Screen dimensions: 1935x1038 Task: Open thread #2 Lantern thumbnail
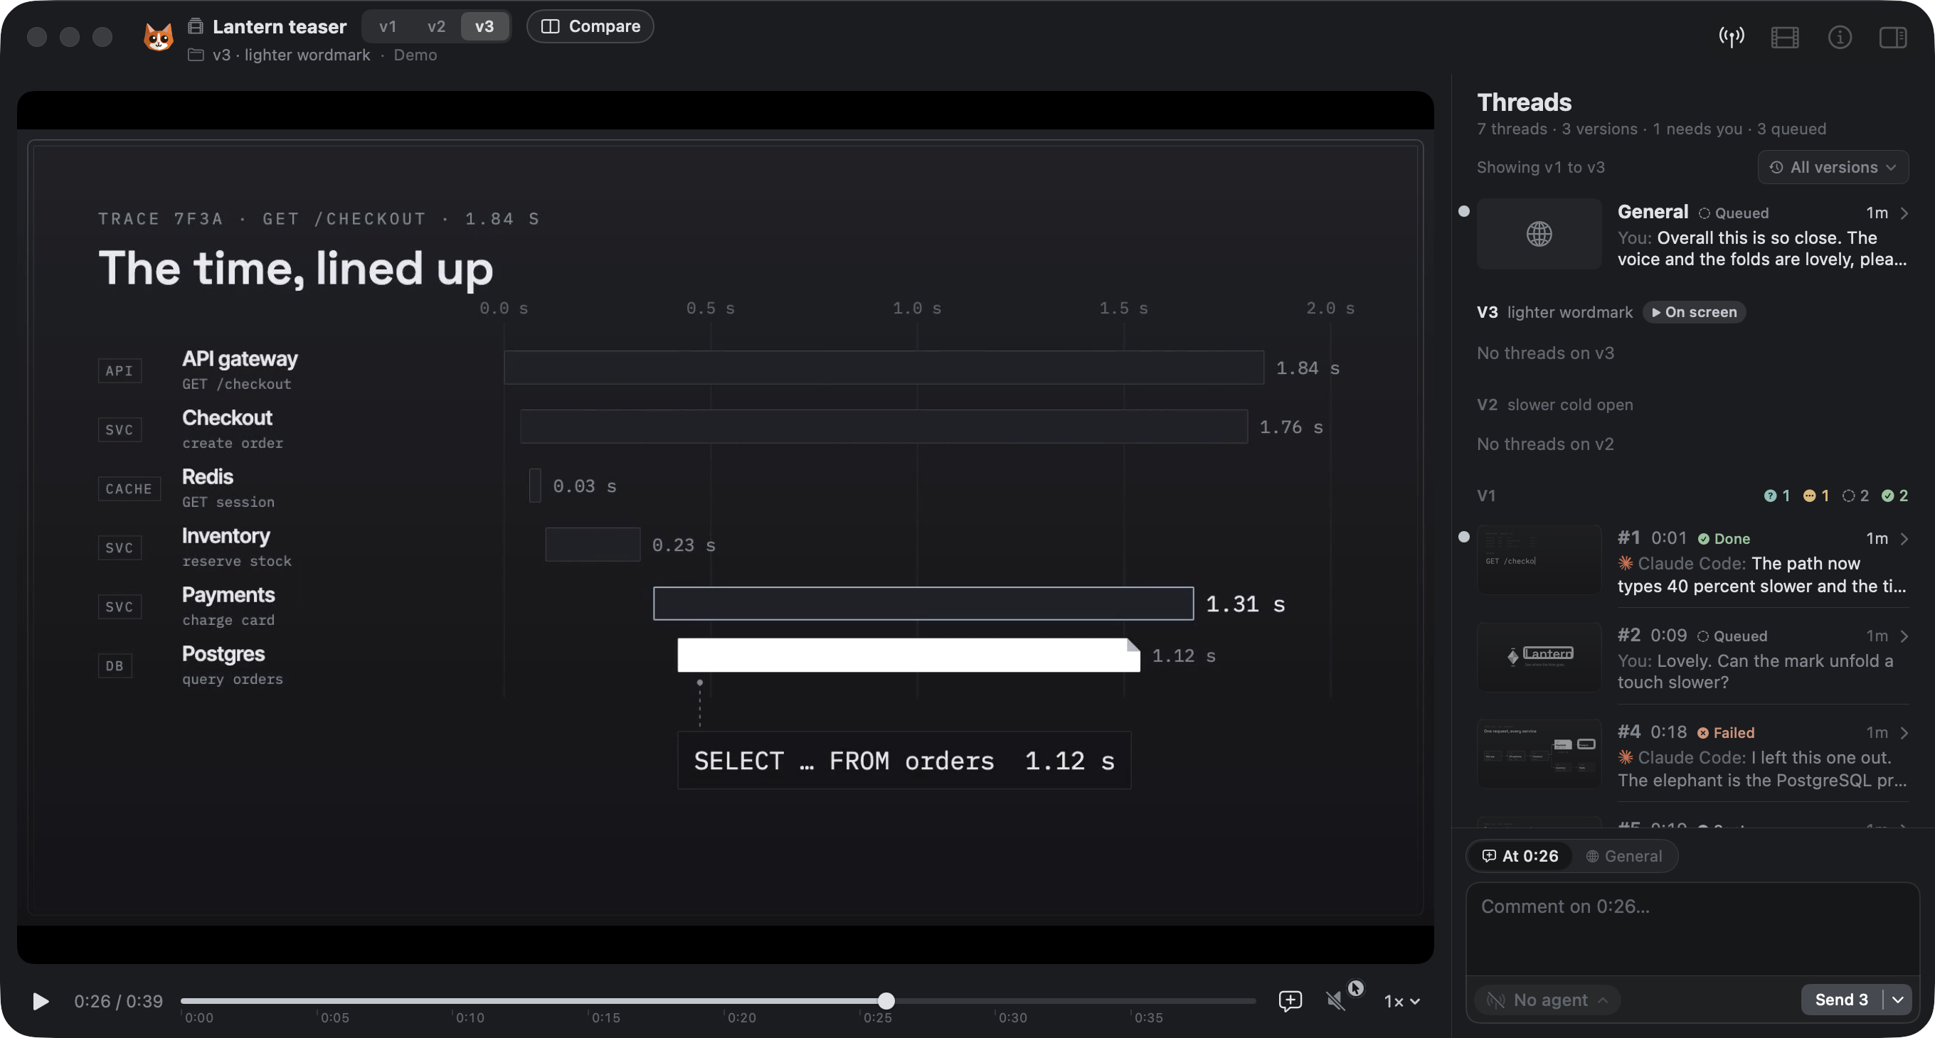click(1539, 657)
